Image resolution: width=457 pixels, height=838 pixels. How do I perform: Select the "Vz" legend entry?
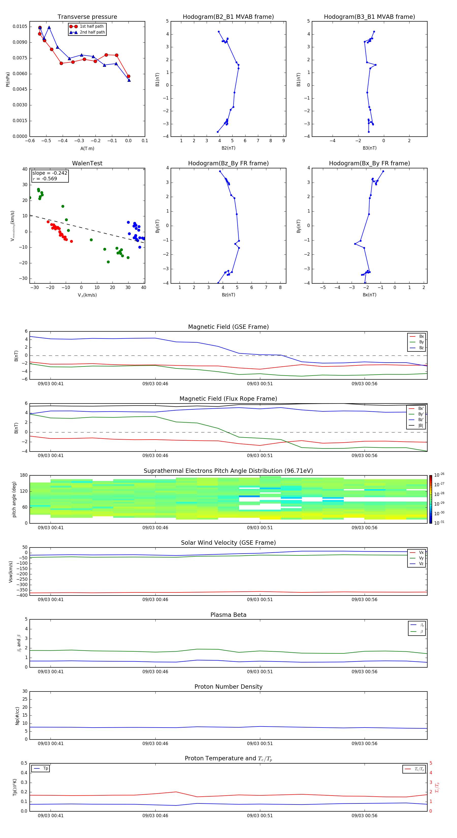click(417, 564)
